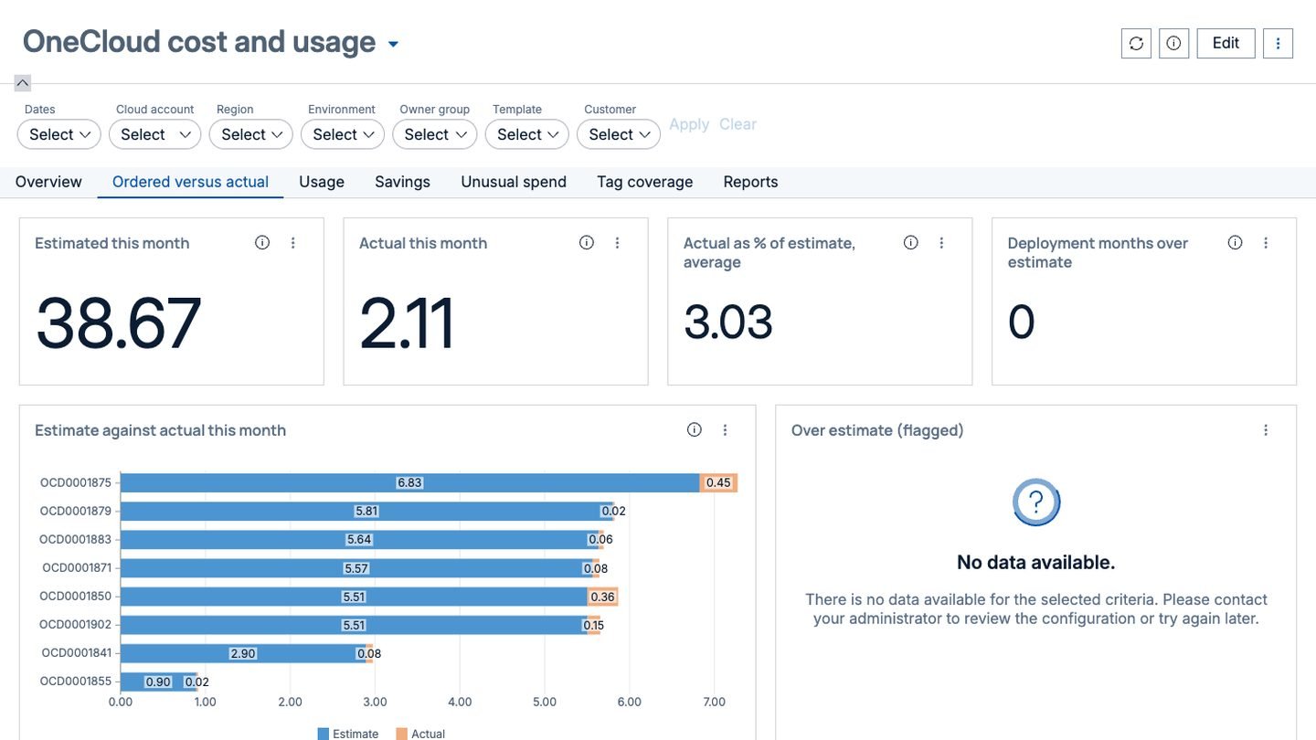Click the OCD0001841 axis label
This screenshot has height=740, width=1316.
click(x=76, y=652)
